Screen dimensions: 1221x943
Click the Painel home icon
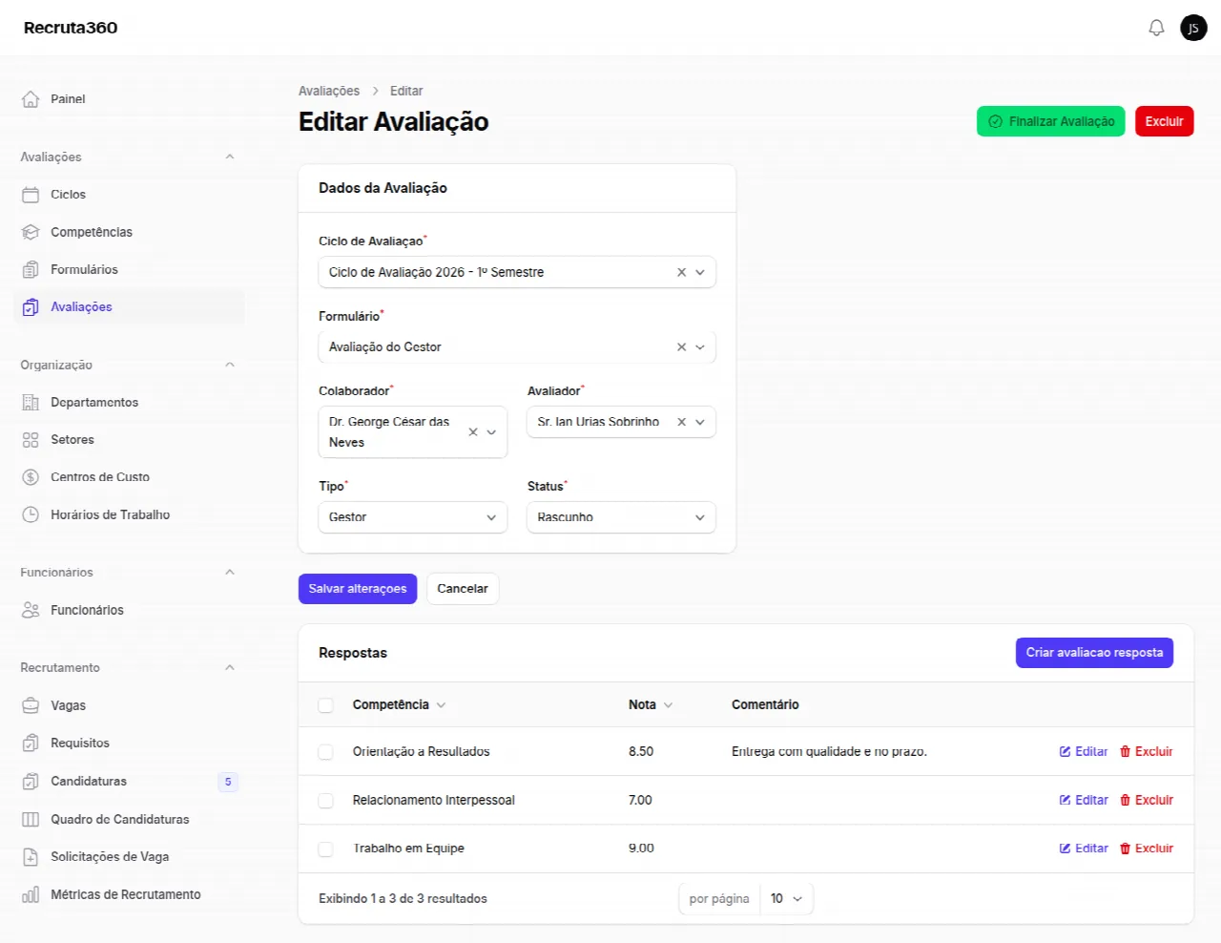[x=31, y=99]
